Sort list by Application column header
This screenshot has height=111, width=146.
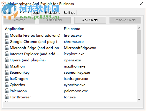33,29
